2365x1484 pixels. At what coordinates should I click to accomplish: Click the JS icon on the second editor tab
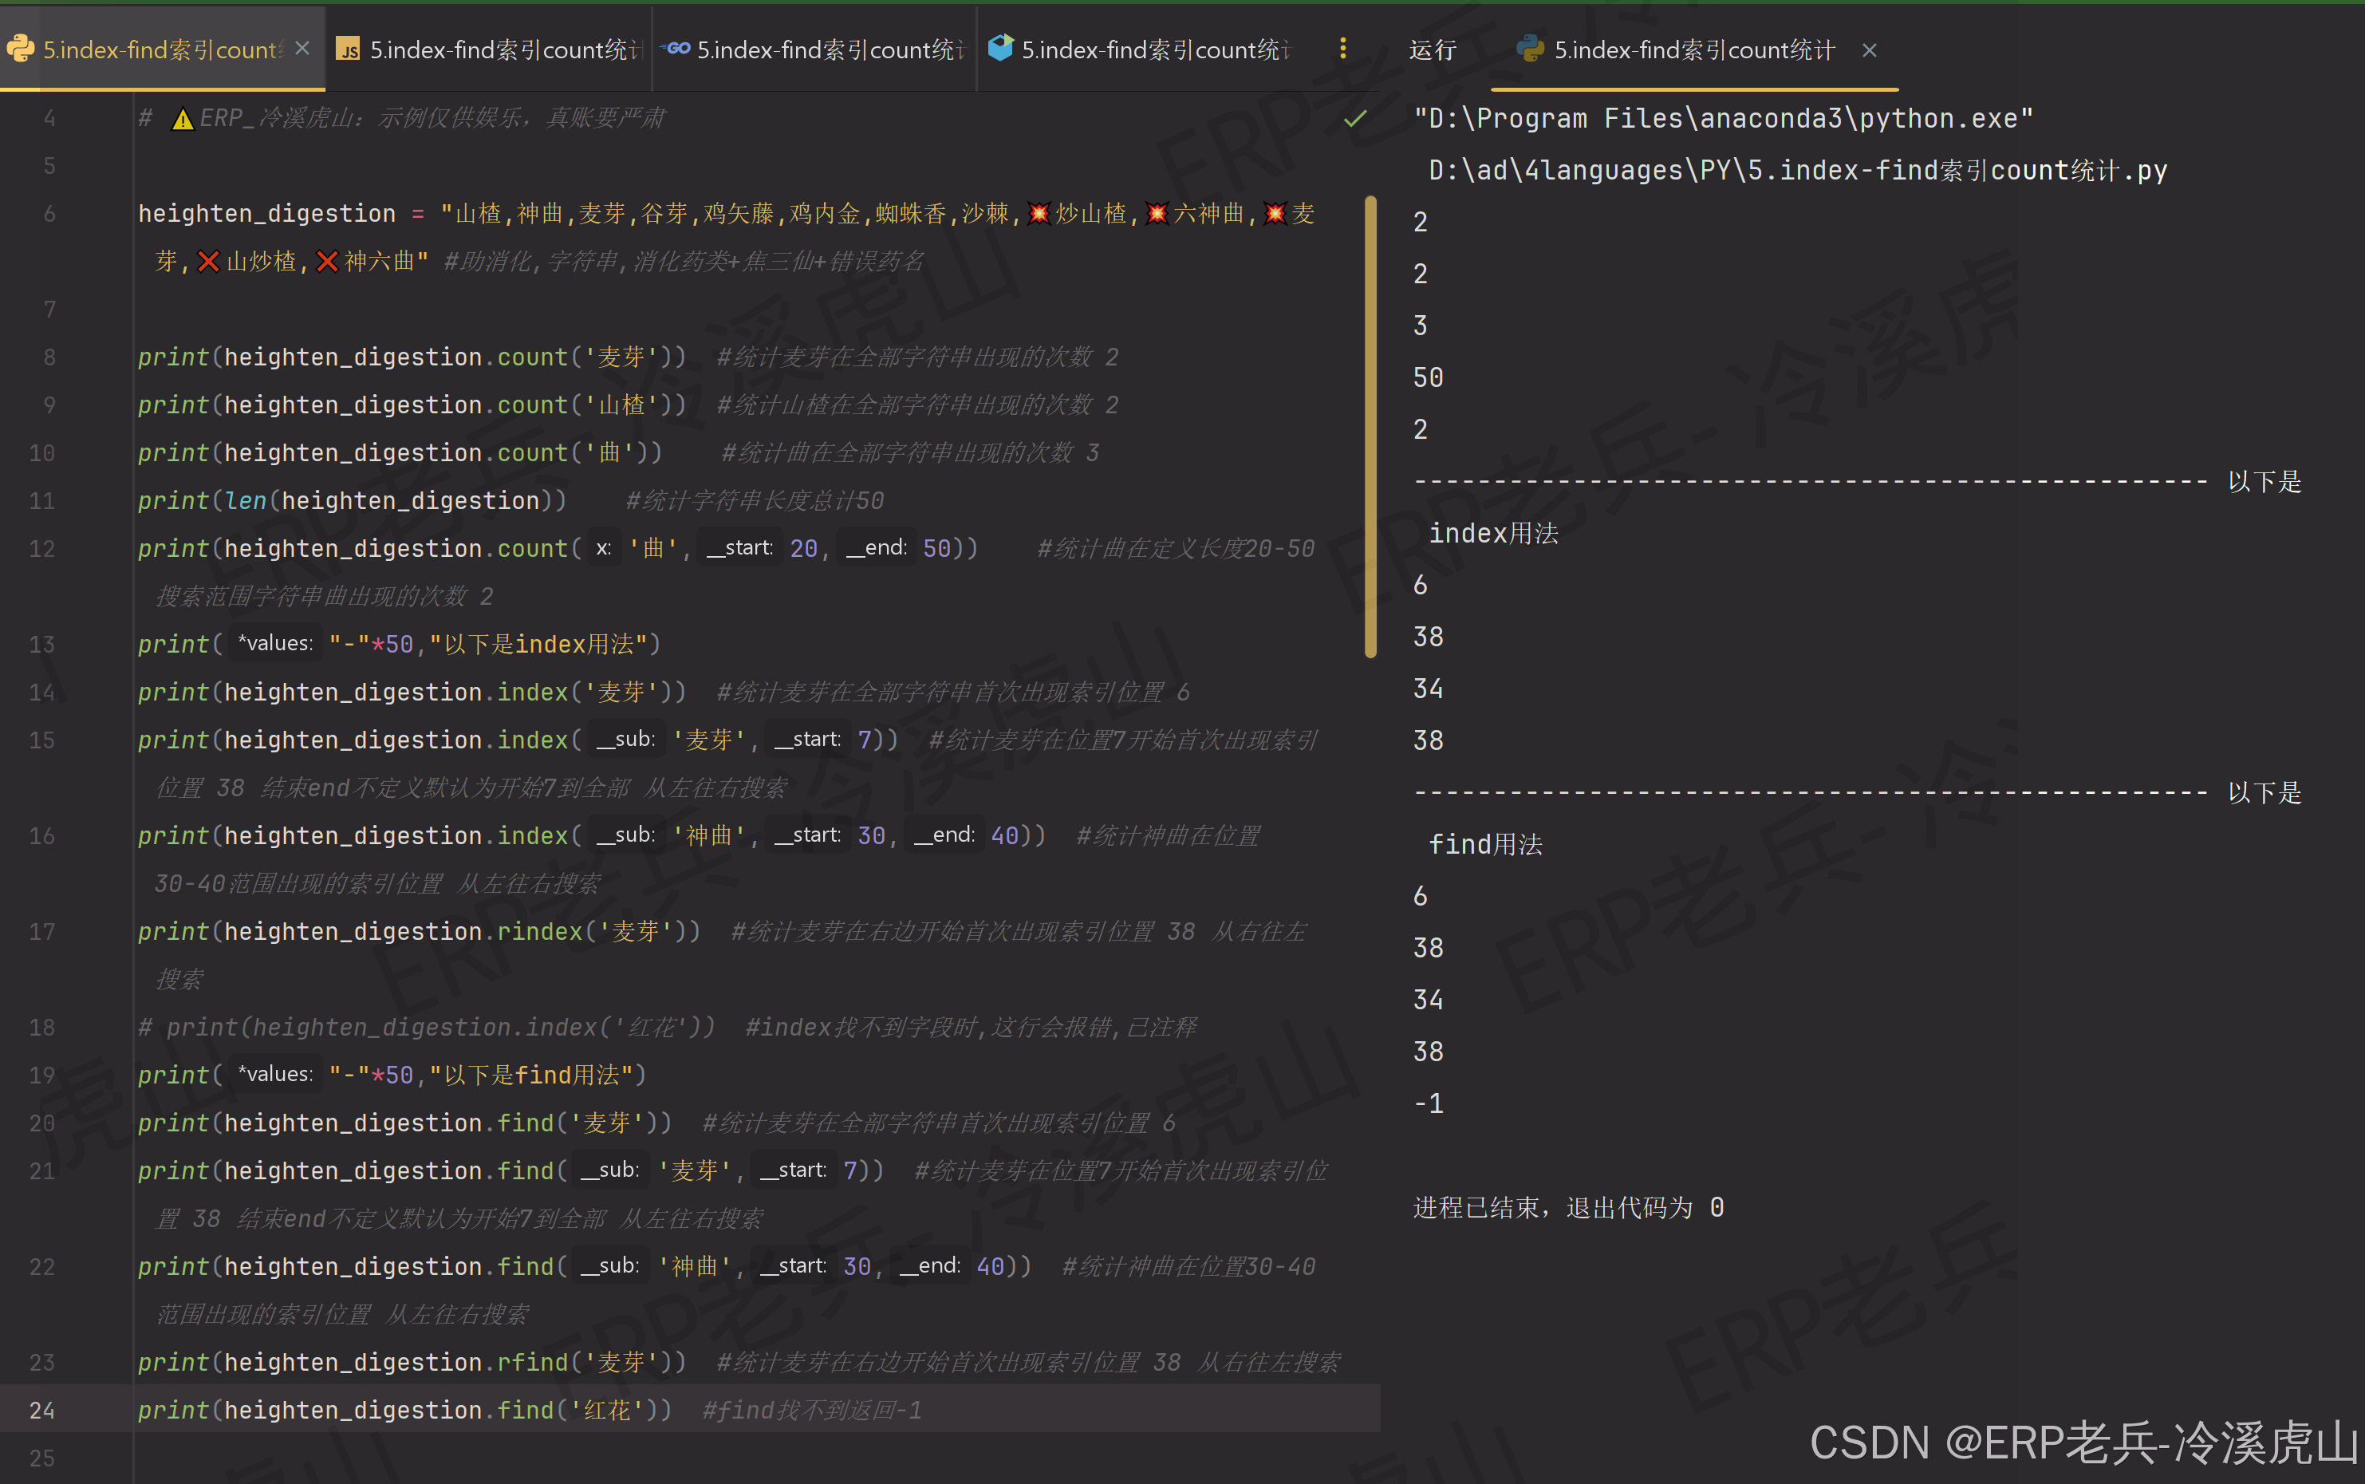point(349,49)
